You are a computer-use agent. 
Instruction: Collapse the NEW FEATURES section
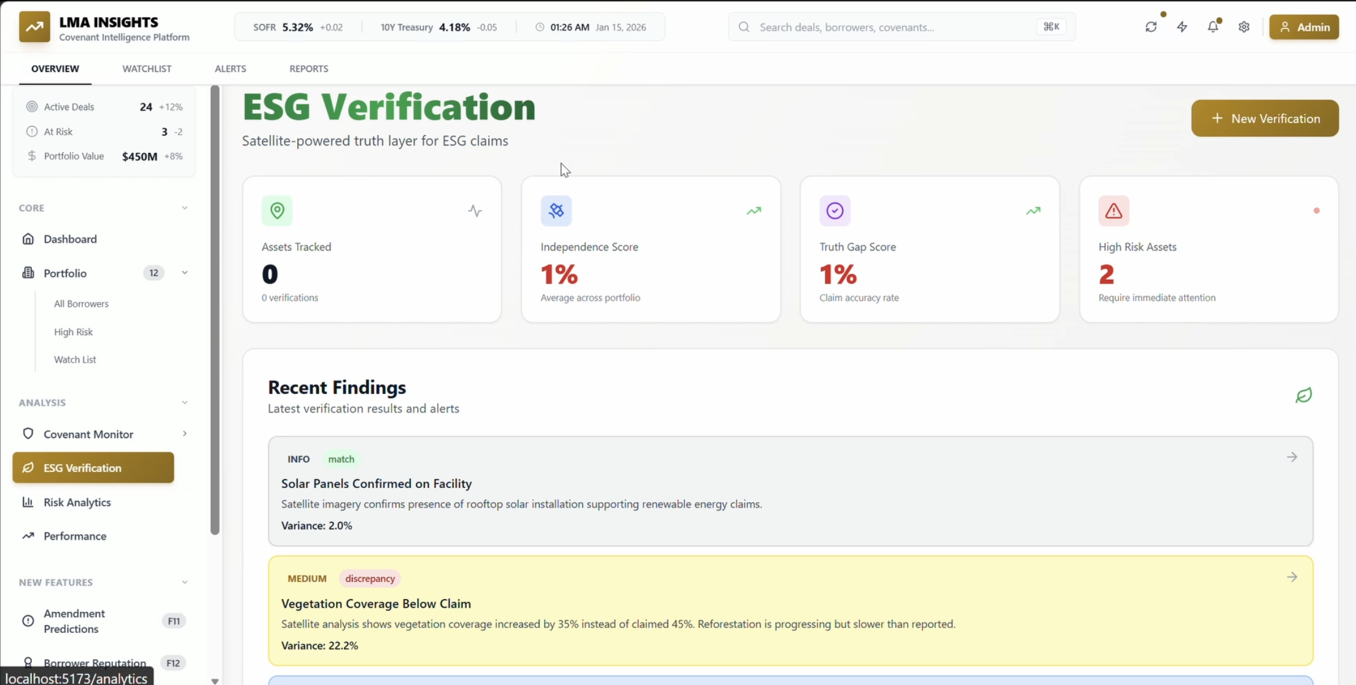tap(184, 582)
